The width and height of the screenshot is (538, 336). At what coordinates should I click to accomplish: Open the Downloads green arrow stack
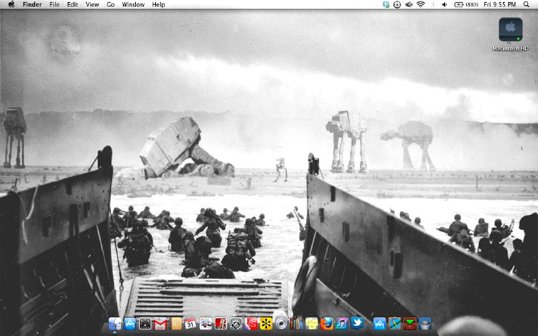(x=410, y=323)
